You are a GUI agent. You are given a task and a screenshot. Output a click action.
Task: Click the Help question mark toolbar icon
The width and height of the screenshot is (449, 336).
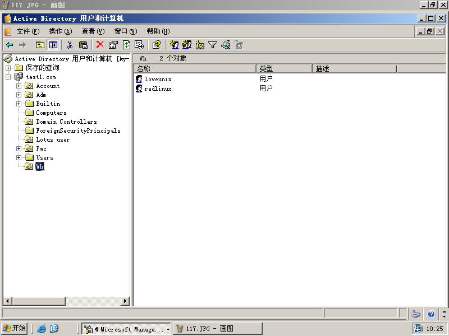click(157, 45)
